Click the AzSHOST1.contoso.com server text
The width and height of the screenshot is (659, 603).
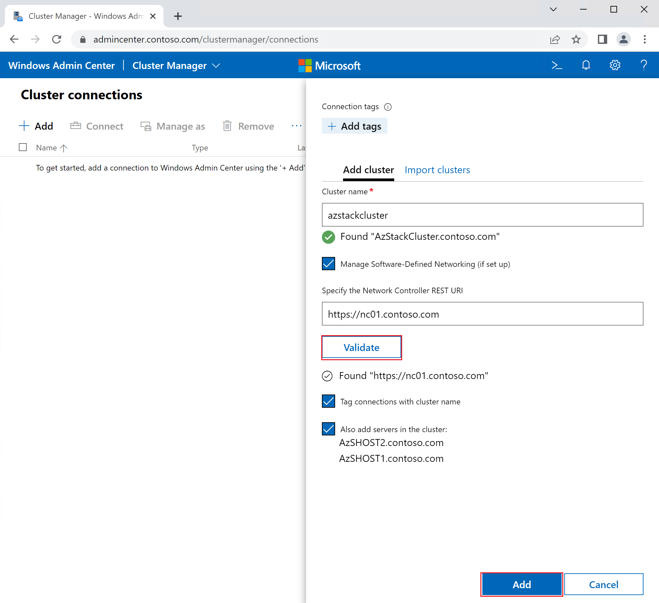(391, 459)
